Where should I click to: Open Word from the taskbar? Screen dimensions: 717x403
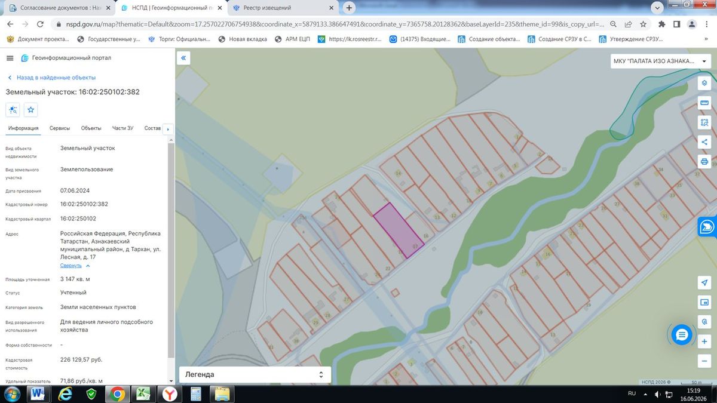pos(38,394)
